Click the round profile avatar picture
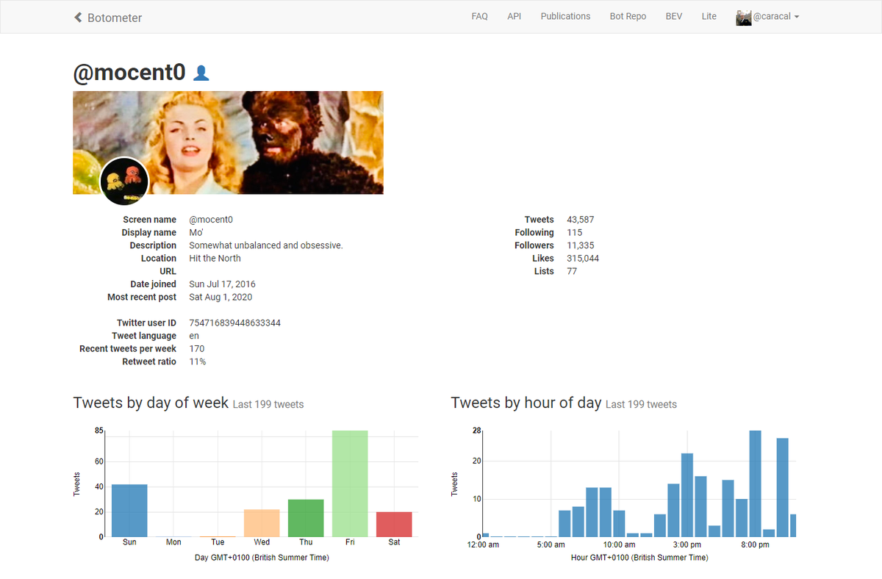This screenshot has height=579, width=882. tap(124, 181)
